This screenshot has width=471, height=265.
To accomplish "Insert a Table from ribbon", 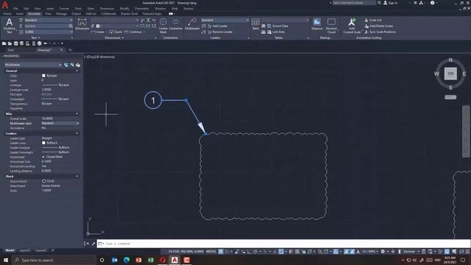I will tap(255, 24).
